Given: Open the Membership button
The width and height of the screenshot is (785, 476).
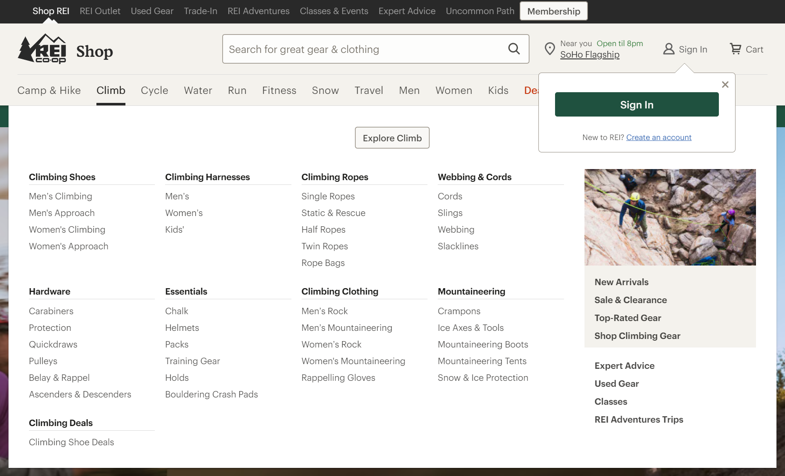Looking at the screenshot, I should [x=553, y=11].
